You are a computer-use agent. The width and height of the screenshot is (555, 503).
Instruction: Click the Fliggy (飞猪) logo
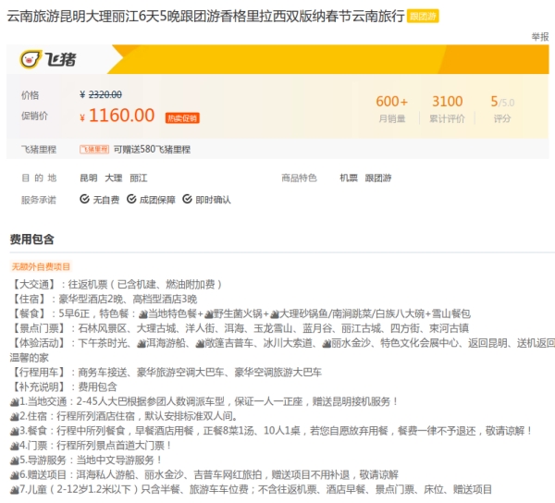[49, 59]
